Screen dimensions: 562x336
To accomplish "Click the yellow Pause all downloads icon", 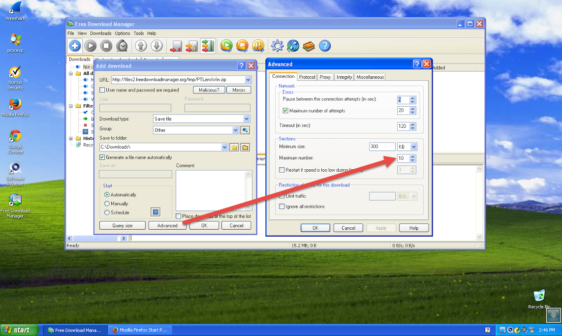I will tap(258, 46).
